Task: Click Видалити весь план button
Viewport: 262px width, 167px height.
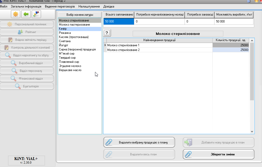Action: [x=139, y=154]
